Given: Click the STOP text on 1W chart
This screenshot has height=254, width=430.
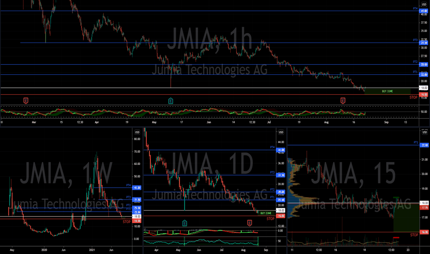Looking at the screenshot, I should [x=126, y=222].
